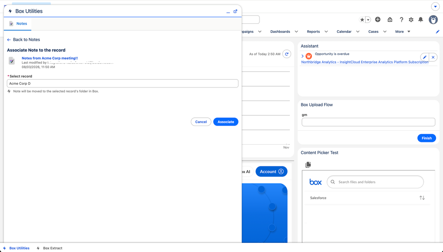Expand the Campaigns chevron menu
The height and width of the screenshot is (252, 443).
click(260, 32)
